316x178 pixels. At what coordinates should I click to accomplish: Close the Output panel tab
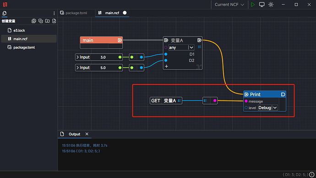point(87,134)
